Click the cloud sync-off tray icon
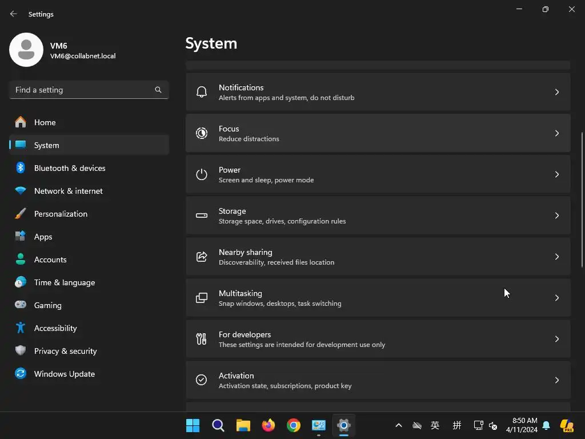Viewport: 585px width, 439px height. 416,425
